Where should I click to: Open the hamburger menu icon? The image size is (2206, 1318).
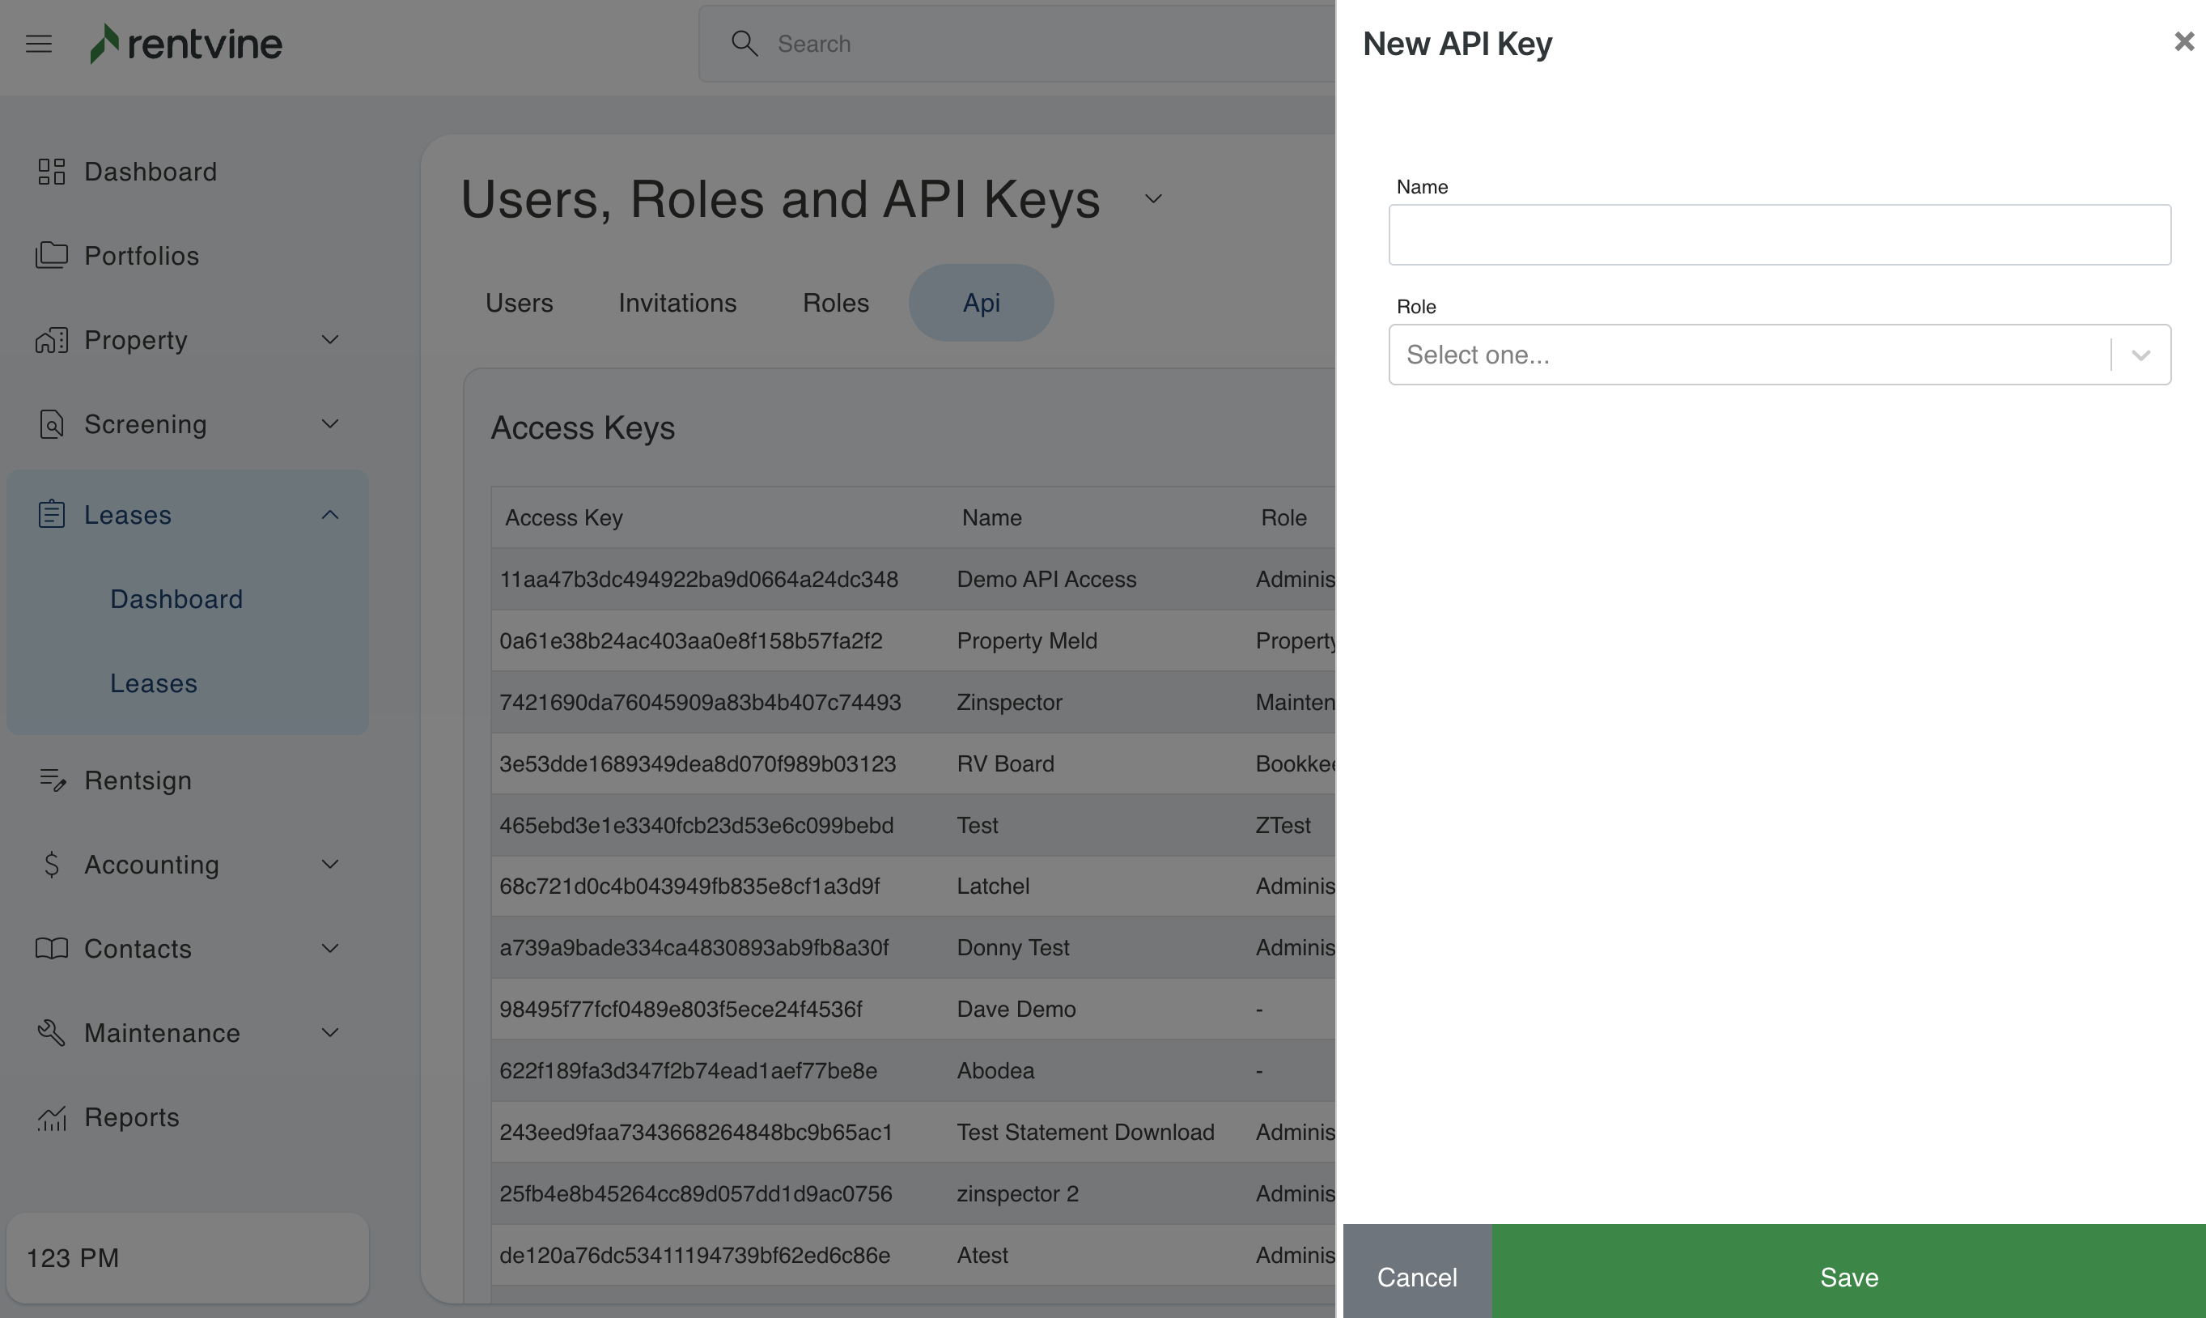tap(38, 44)
